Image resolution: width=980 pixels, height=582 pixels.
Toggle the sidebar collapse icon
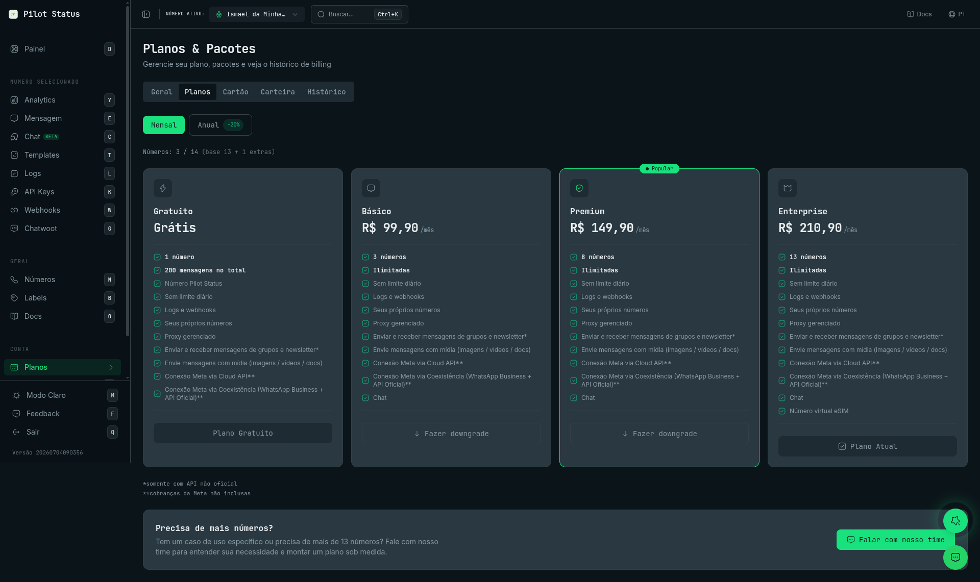(146, 14)
